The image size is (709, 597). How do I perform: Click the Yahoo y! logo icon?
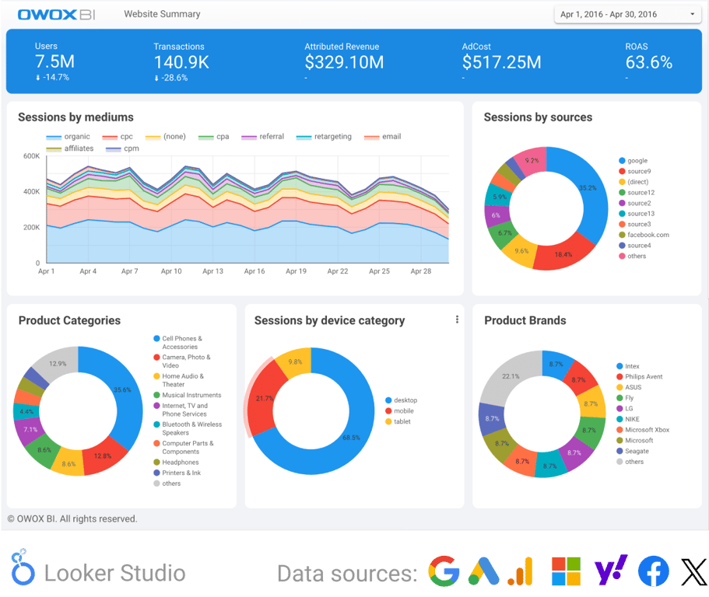611,570
